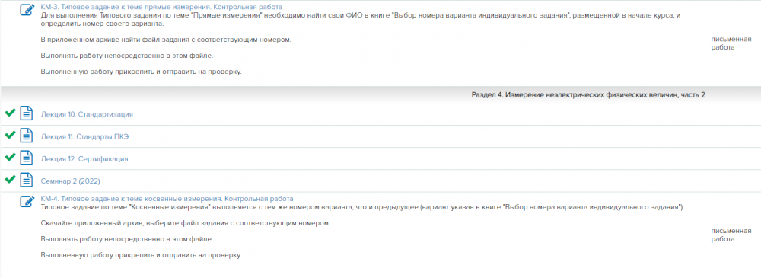Click the КМ-4 line starting Скачайте приложенный архив

(x=186, y=223)
